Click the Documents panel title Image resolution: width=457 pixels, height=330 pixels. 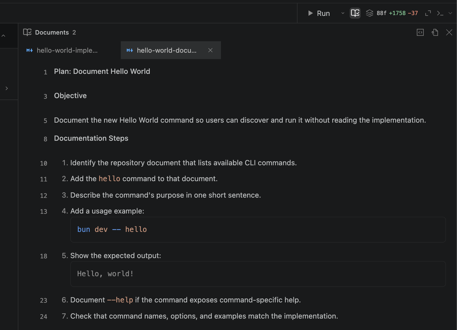(52, 32)
